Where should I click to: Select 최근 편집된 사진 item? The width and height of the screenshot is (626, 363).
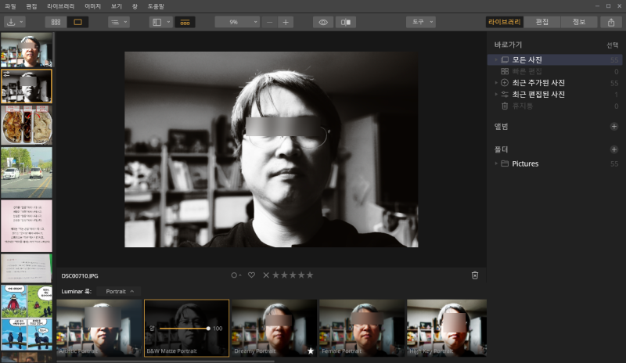tap(555, 95)
